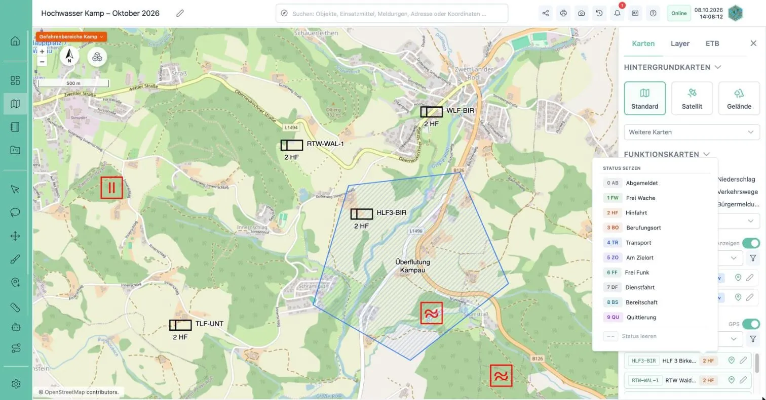Click the 3D cubes map icon
This screenshot has width=766, height=400.
coord(97,57)
